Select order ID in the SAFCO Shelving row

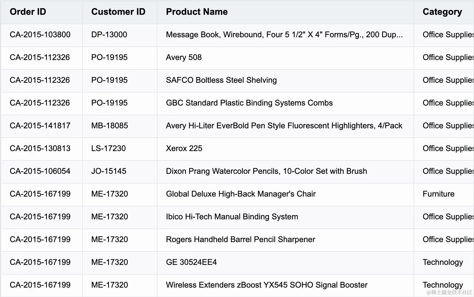pos(42,81)
